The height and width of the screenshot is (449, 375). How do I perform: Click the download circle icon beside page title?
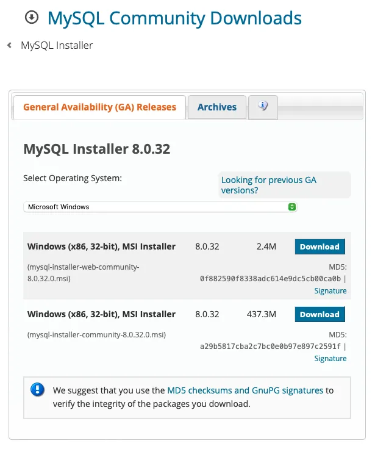32,18
